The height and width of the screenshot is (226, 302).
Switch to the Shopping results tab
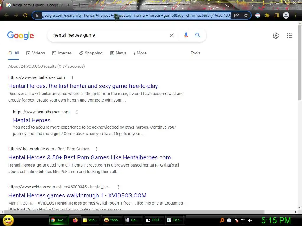point(91,53)
